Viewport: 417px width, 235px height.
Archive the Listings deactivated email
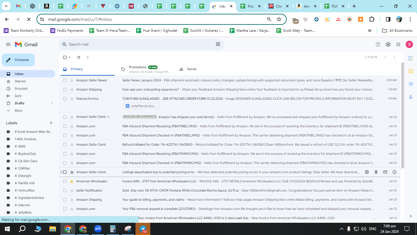pos(367,172)
